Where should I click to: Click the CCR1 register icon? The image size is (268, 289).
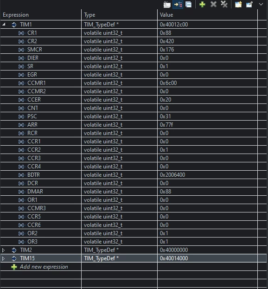(x=22, y=141)
